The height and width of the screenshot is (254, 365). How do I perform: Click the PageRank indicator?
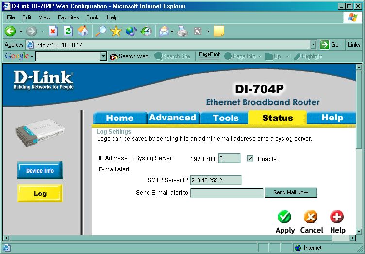point(210,56)
